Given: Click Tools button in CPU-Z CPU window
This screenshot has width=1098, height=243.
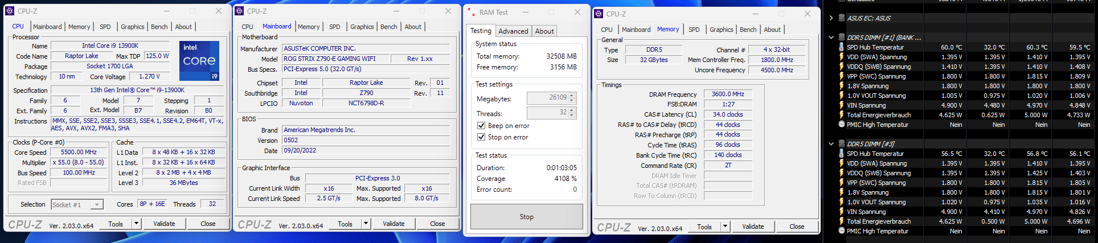Looking at the screenshot, I should pyautogui.click(x=116, y=224).
